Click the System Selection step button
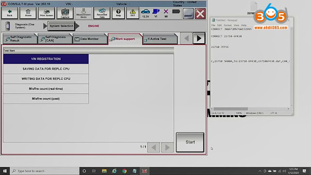 (x=61, y=26)
